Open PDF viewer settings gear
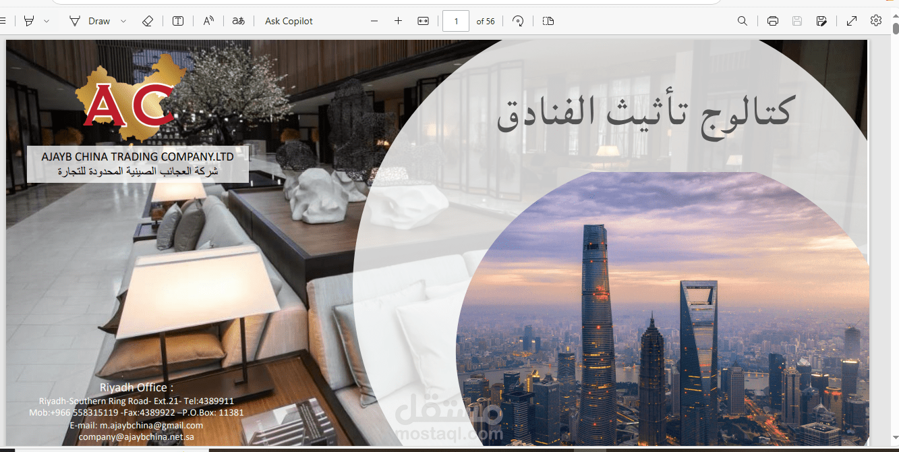Image resolution: width=899 pixels, height=452 pixels. click(876, 20)
